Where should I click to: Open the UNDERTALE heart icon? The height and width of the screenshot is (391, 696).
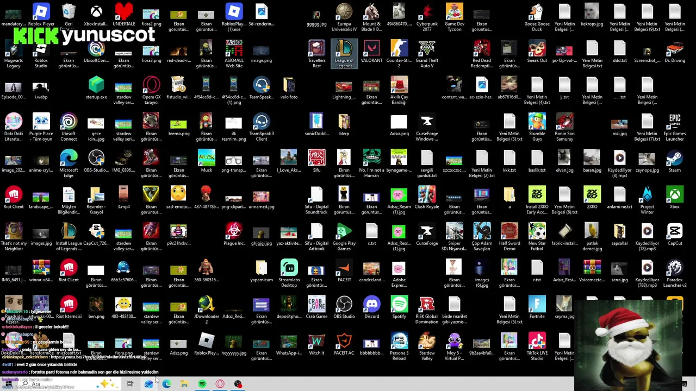[124, 15]
